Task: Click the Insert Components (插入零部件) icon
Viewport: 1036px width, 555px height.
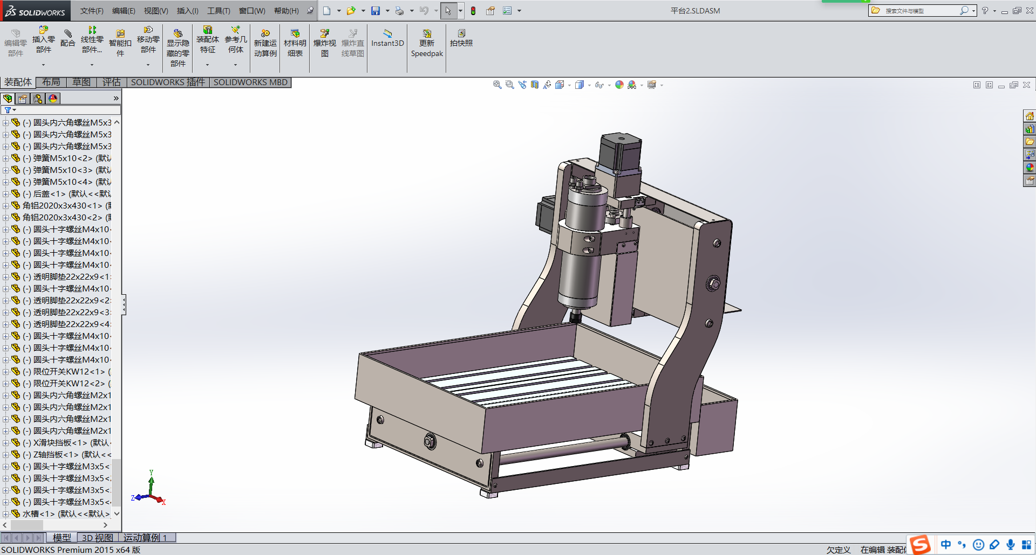Action: (44, 39)
